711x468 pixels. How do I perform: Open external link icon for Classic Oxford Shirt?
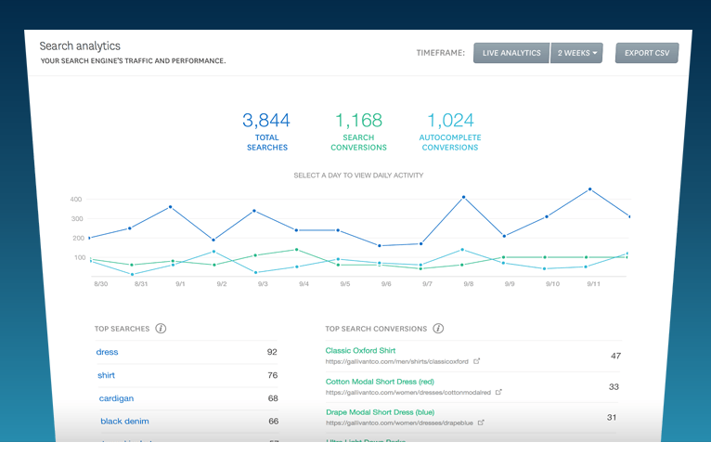pyautogui.click(x=476, y=361)
